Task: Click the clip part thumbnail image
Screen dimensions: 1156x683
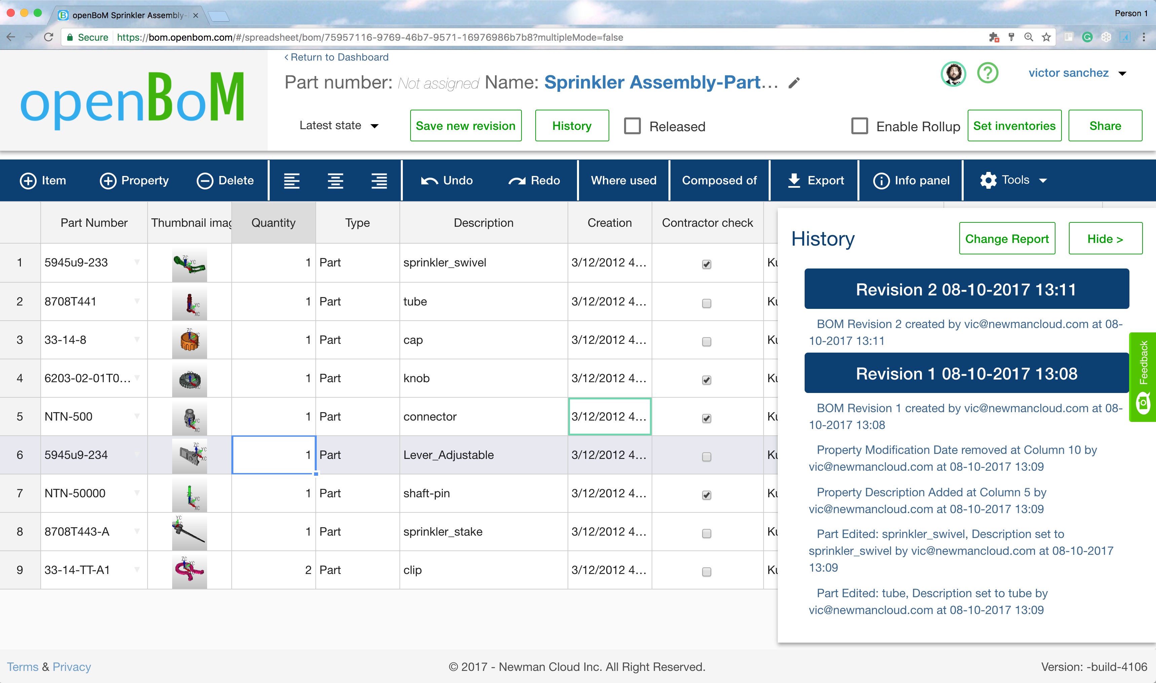Action: pos(189,570)
